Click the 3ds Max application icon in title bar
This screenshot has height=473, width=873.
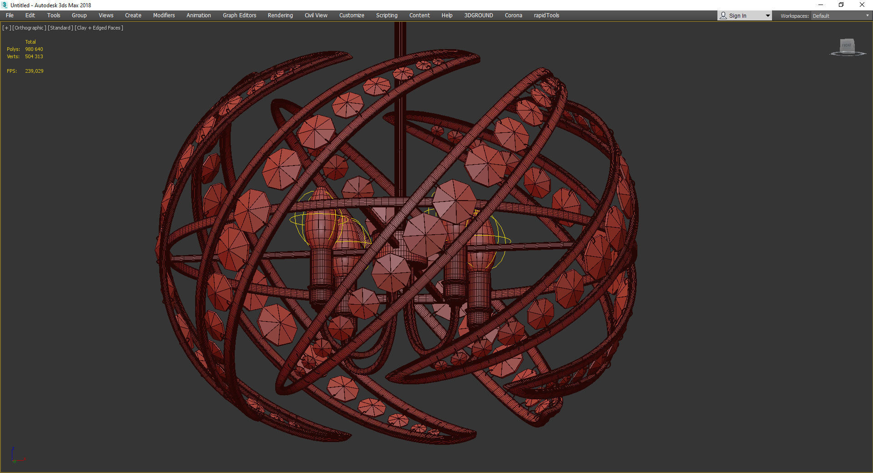(x=5, y=5)
